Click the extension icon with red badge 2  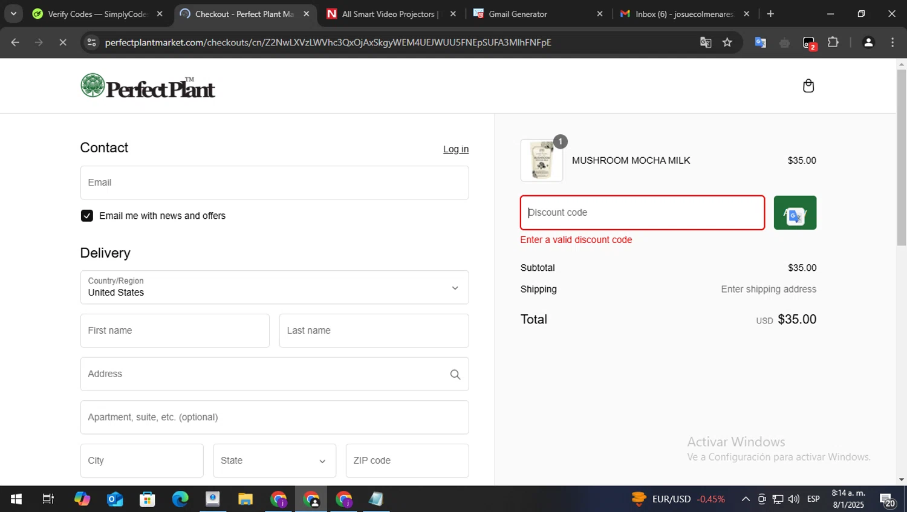coord(809,43)
